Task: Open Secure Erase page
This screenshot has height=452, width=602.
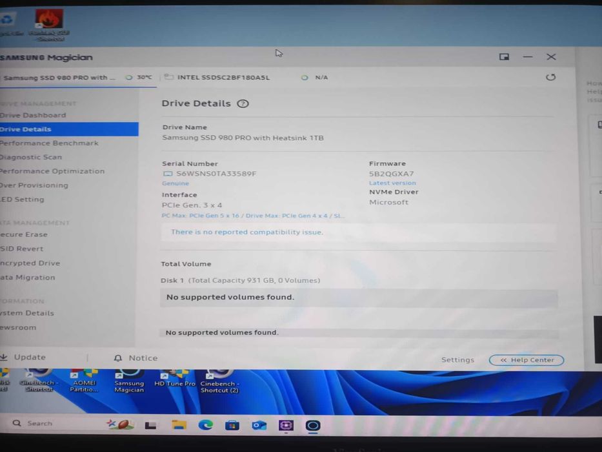Action: coord(24,234)
